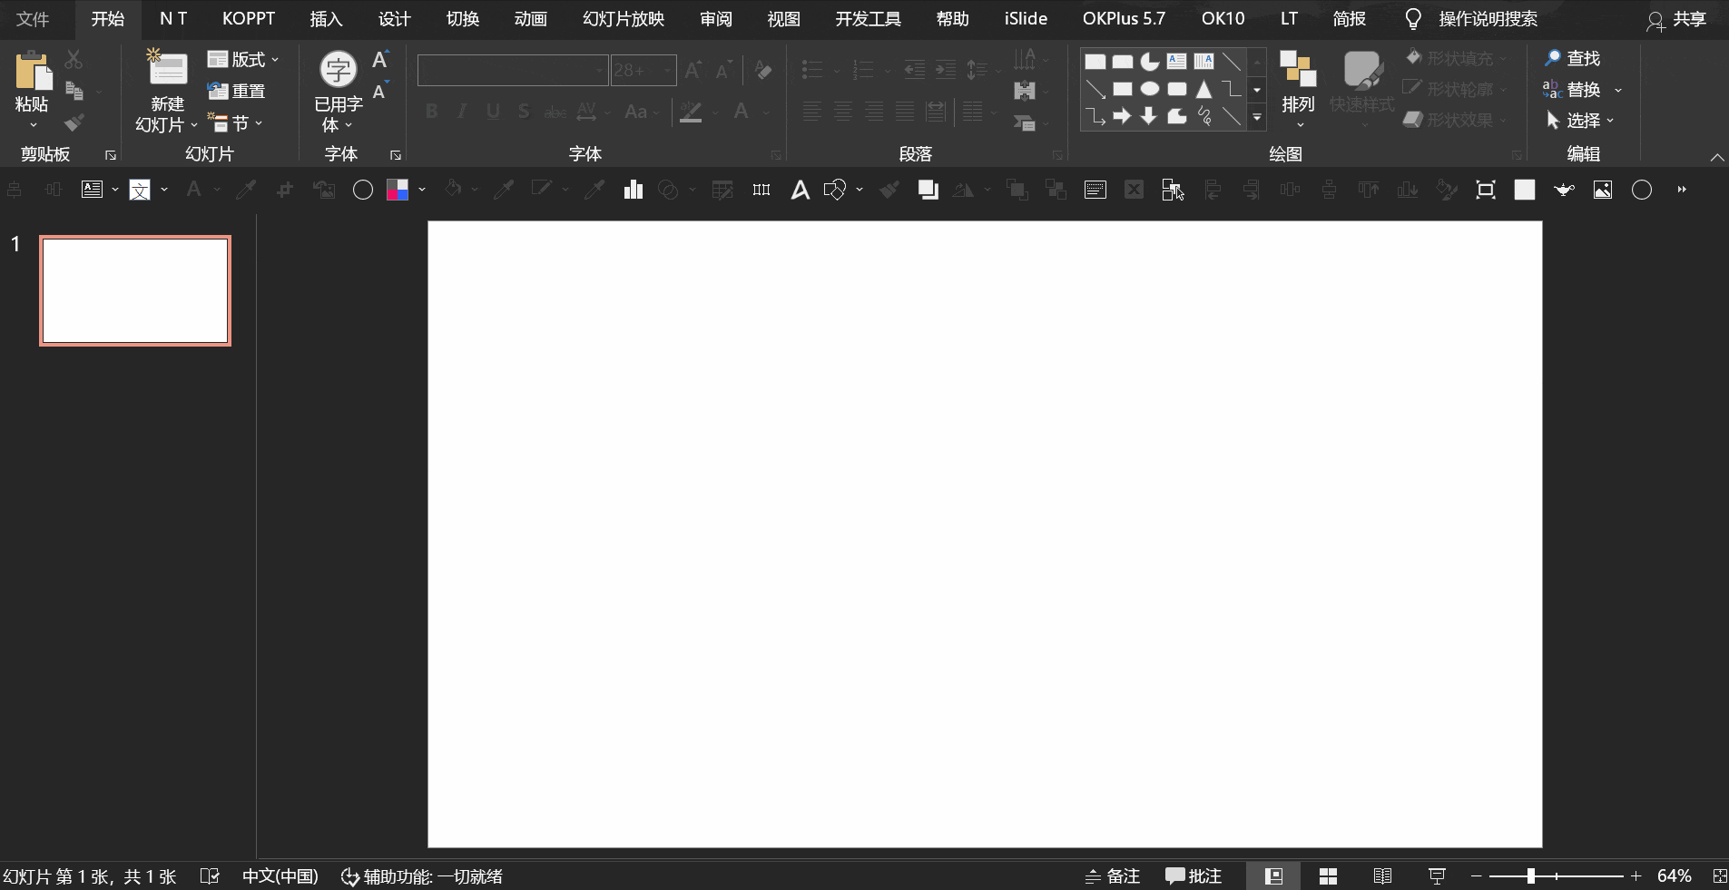Show more quick access toolbar commands
Image resolution: width=1729 pixels, height=890 pixels.
point(1682,190)
